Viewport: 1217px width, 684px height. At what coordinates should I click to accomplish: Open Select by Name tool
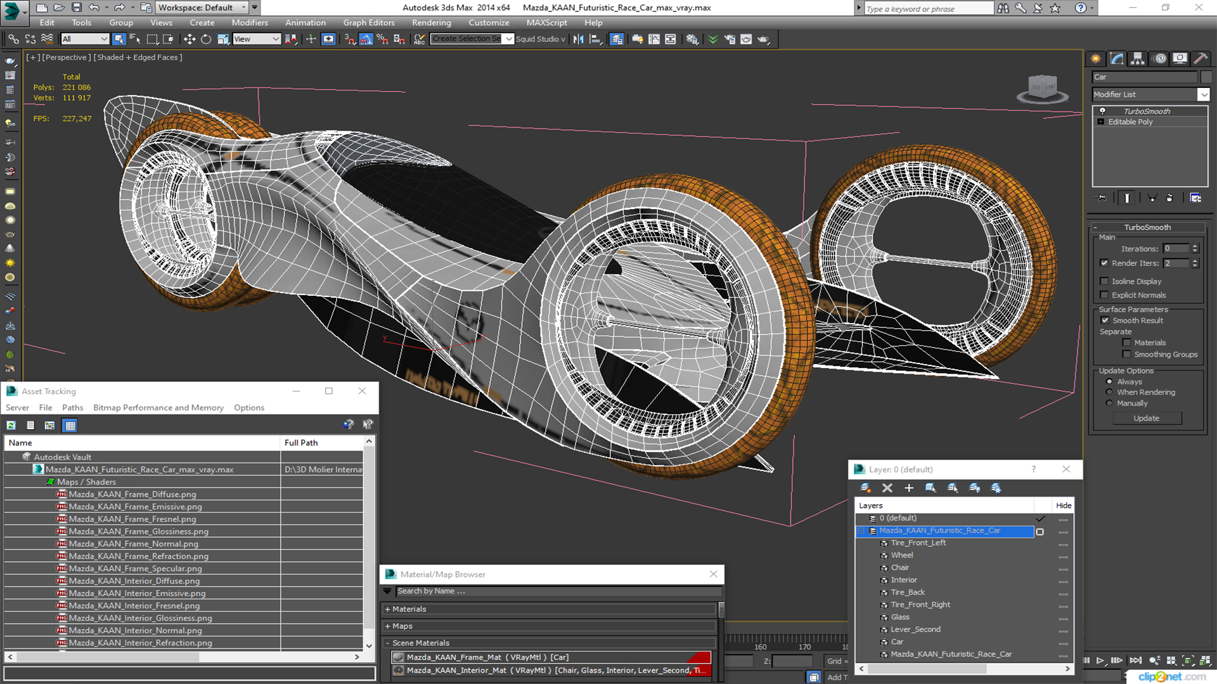[x=135, y=39]
